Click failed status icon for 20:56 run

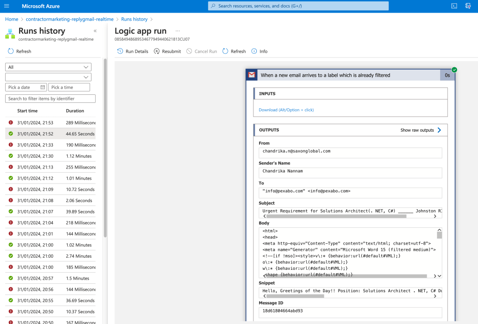[11, 289]
